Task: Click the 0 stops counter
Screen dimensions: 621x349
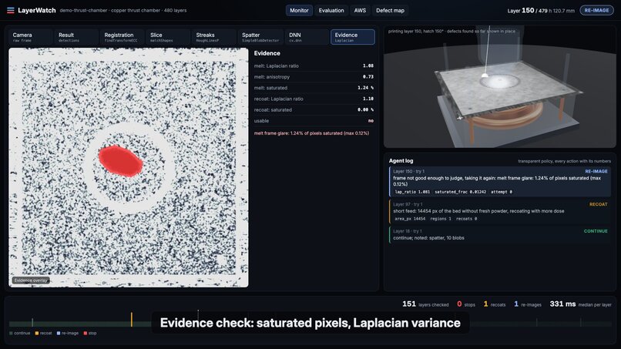Action: pyautogui.click(x=466, y=304)
